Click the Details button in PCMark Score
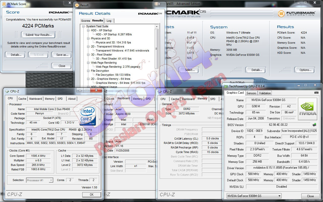 16,55
